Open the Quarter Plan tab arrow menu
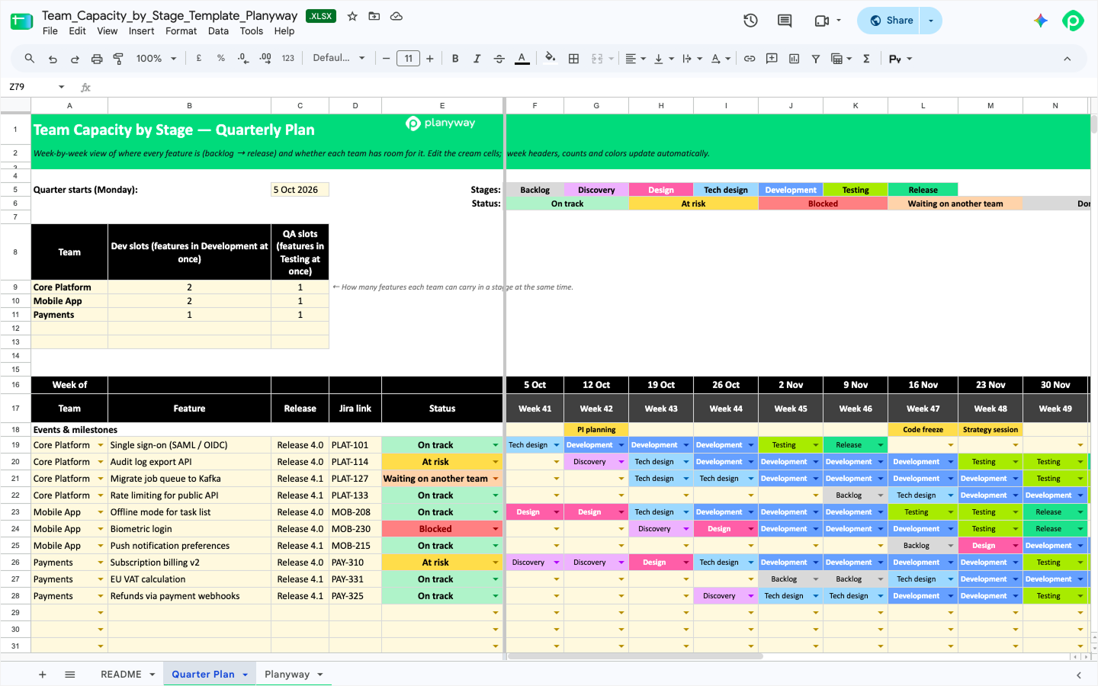The image size is (1098, 686). [x=246, y=675]
